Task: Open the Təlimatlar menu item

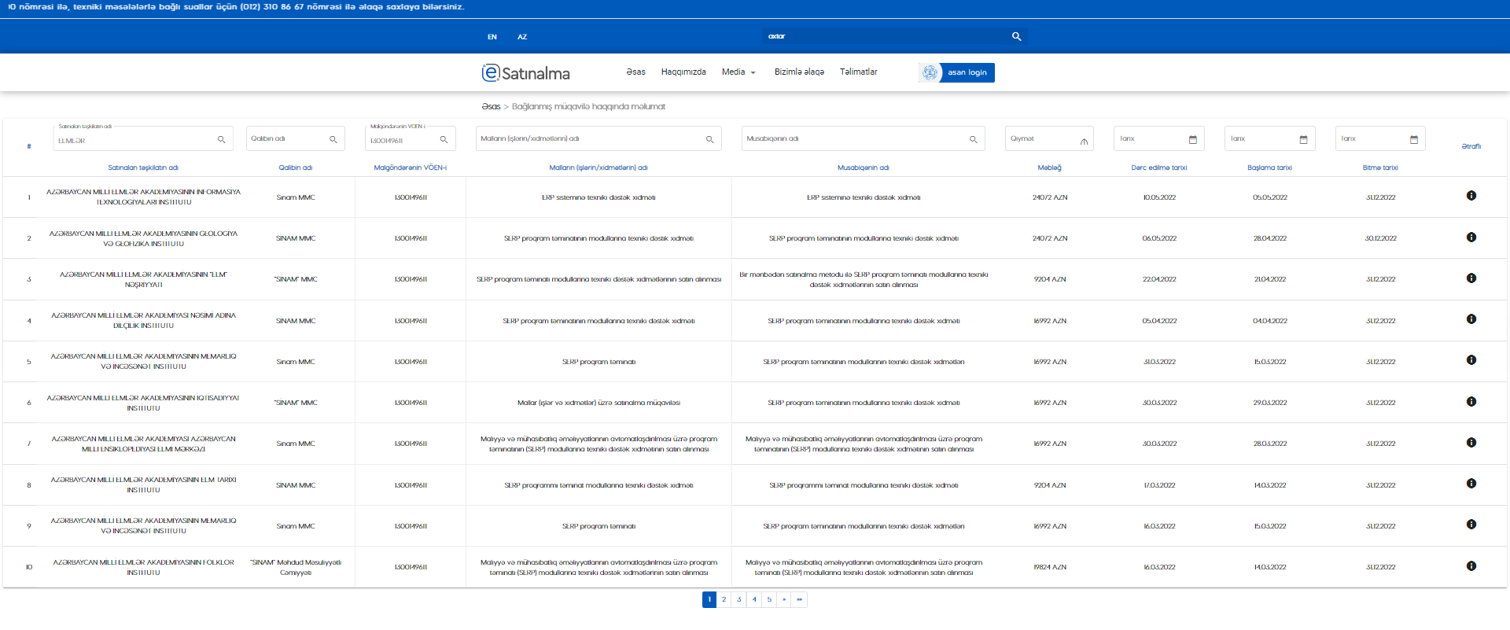Action: (x=858, y=72)
